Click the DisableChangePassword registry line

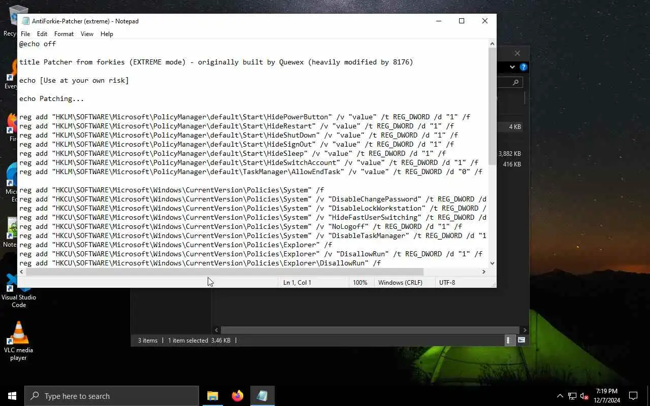coord(253,199)
